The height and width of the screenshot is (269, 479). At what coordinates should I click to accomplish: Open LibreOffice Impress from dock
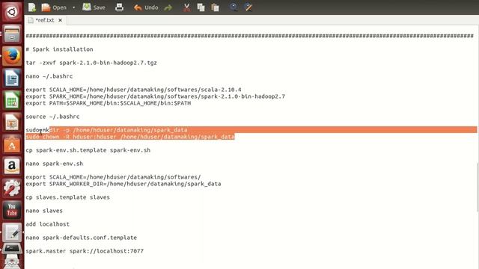12,122
